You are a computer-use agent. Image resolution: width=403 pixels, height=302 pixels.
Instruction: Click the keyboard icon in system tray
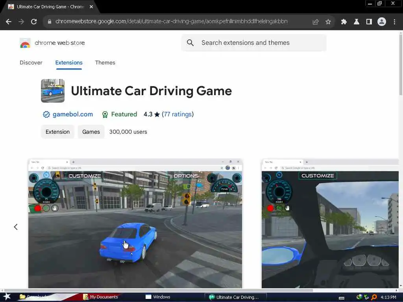[342, 298]
